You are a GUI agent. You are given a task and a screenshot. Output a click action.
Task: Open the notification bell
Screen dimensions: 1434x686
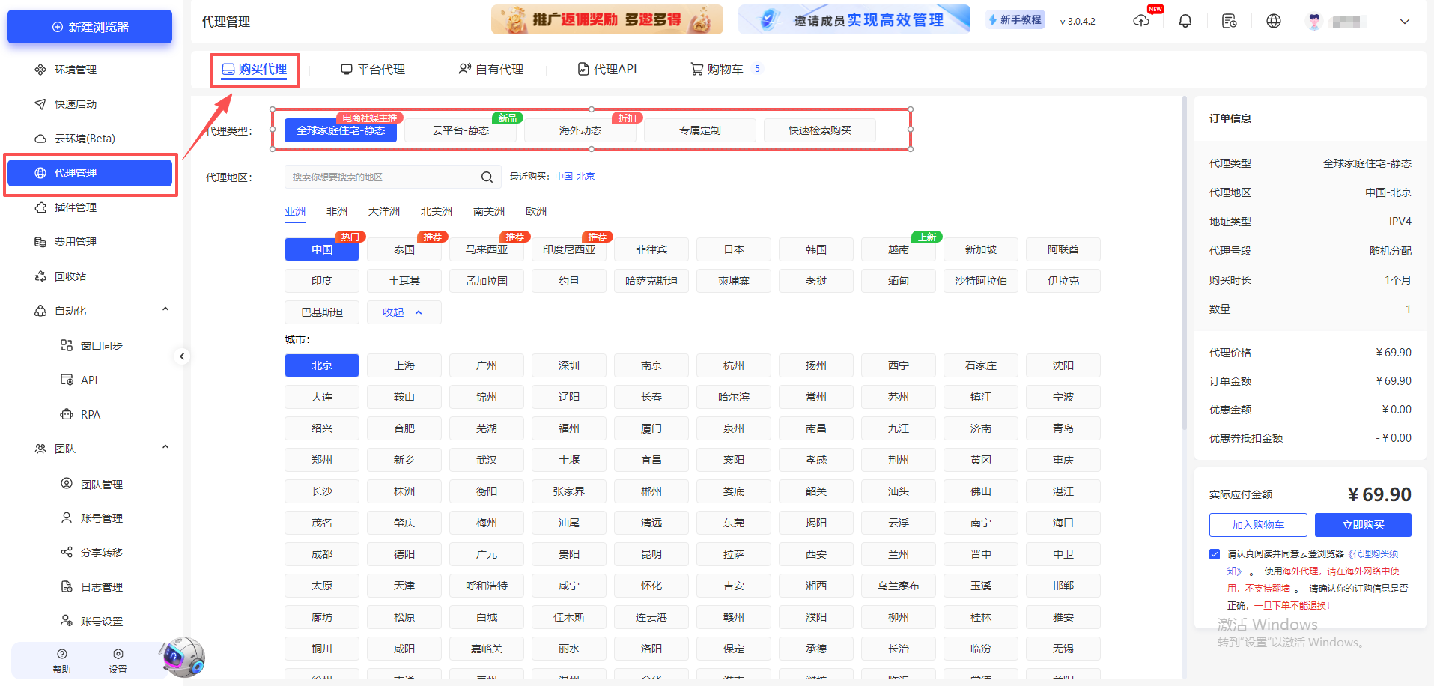click(1185, 21)
